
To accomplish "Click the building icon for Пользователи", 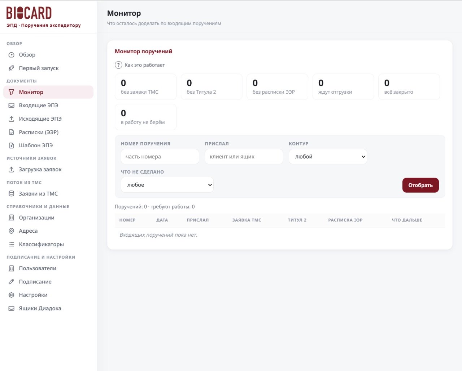I will tap(12, 268).
